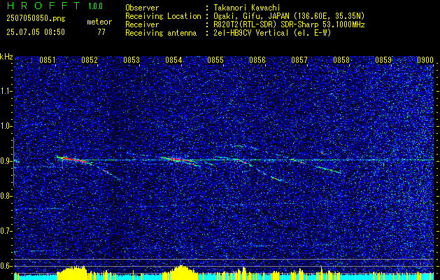Click the meteor count 77
The image size is (440, 280).
tap(101, 32)
